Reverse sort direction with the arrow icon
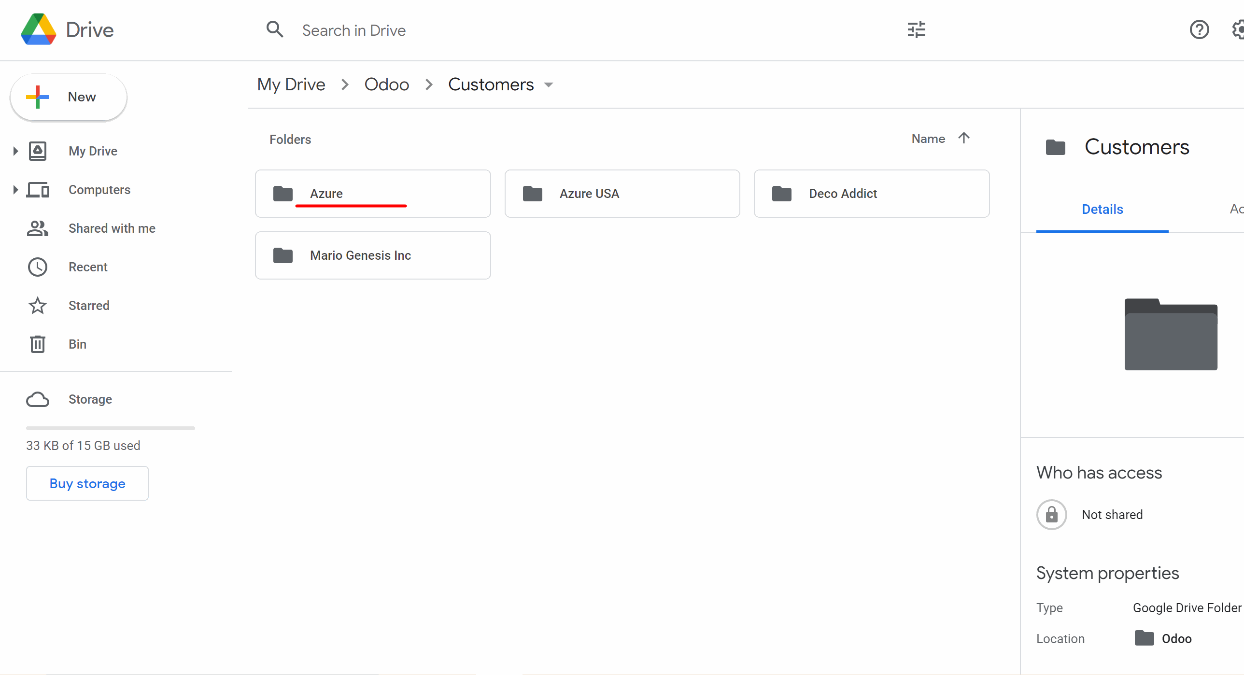Screen dimensions: 1244x675 (964, 138)
